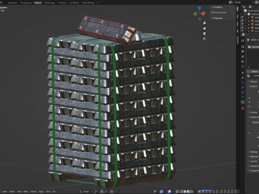Toggle proportional editing in viewport header
The width and height of the screenshot is (259, 194).
[112, 191]
